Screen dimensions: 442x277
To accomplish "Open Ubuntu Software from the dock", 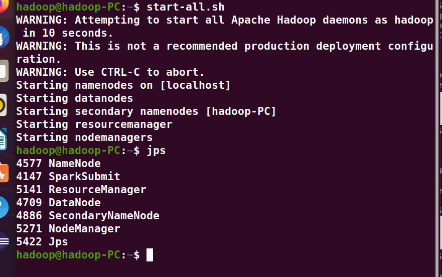I will pos(4,173).
